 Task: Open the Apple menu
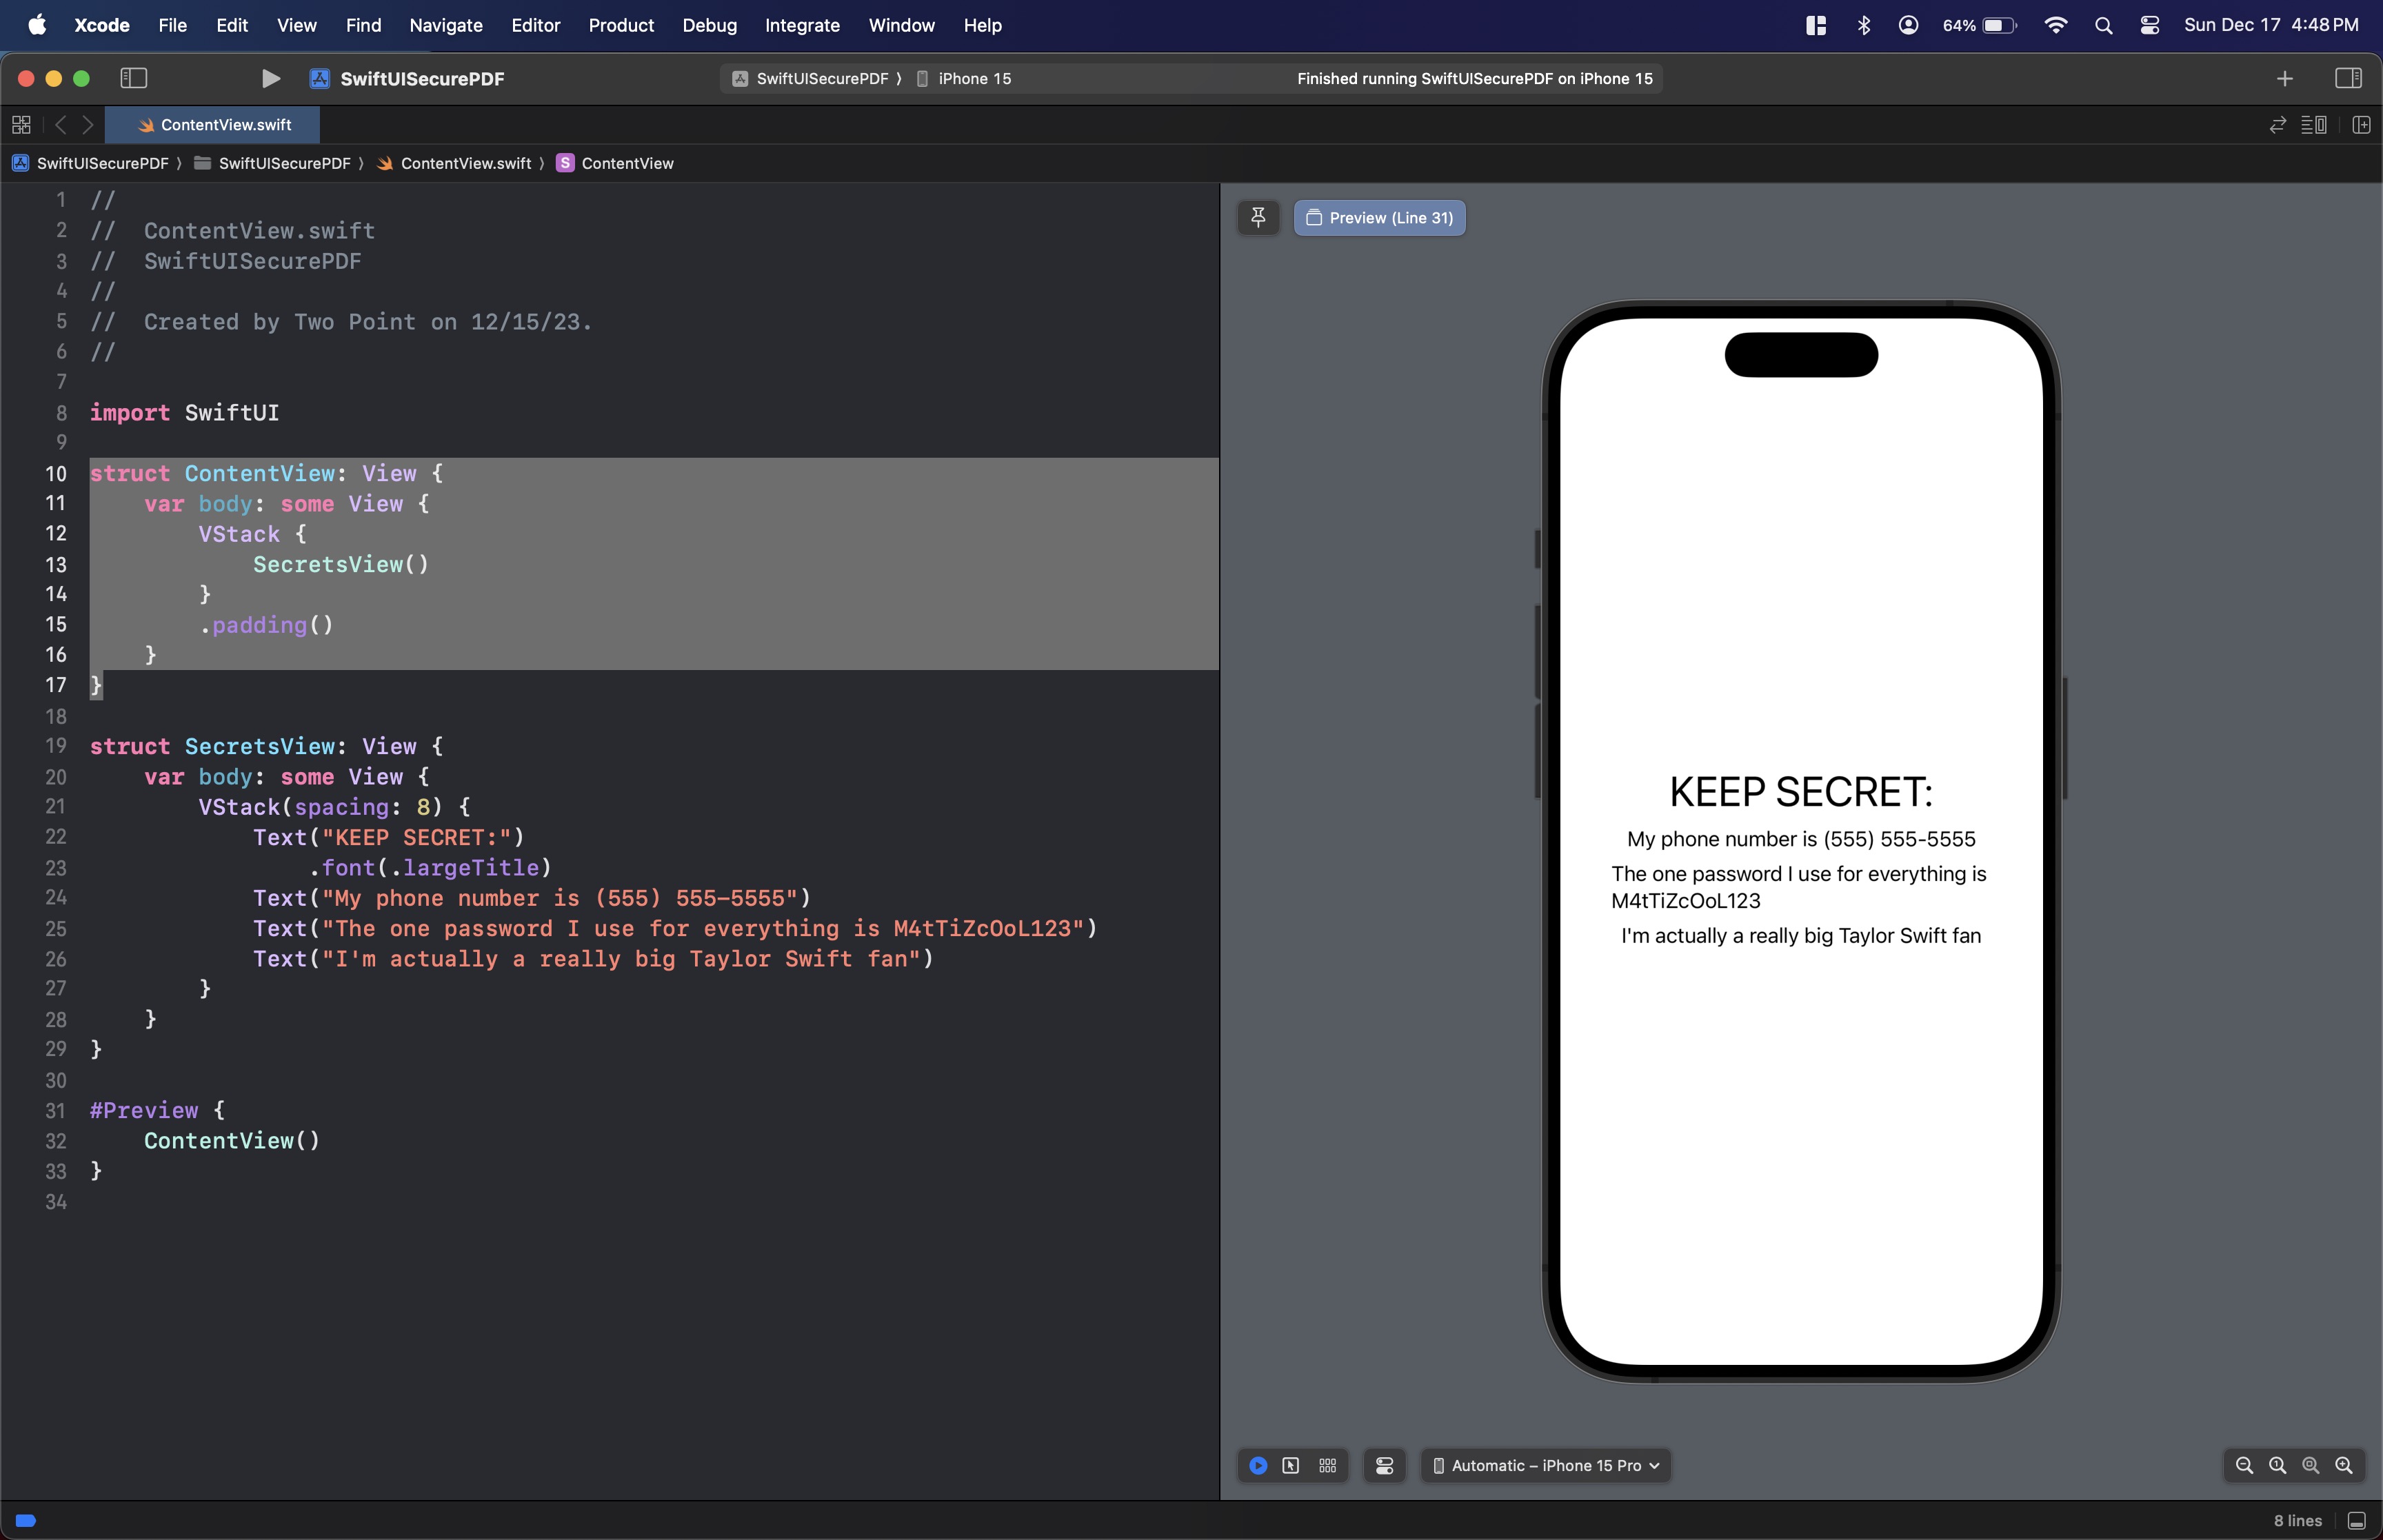tap(37, 25)
